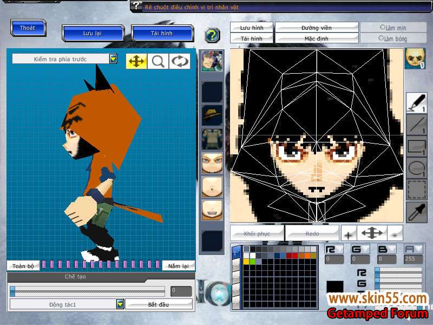Screen dimensions: 433x325
Task: Click the white Tải hình button
Action: coord(252,38)
